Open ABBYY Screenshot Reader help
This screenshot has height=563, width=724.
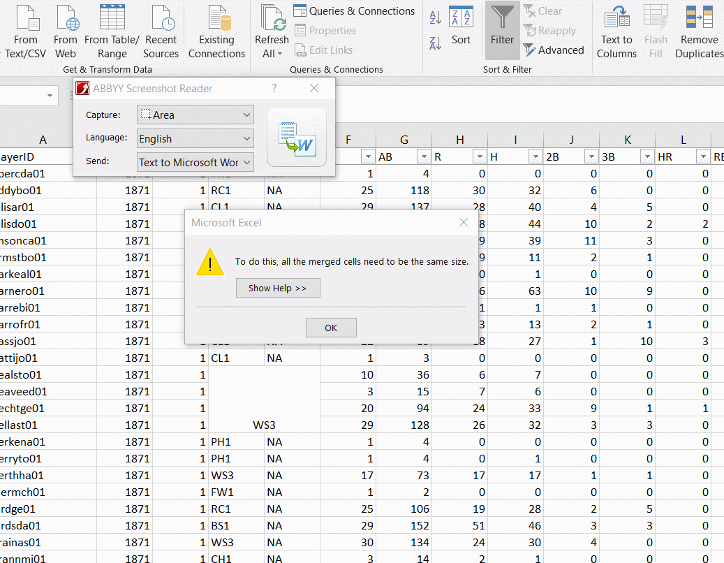[274, 88]
